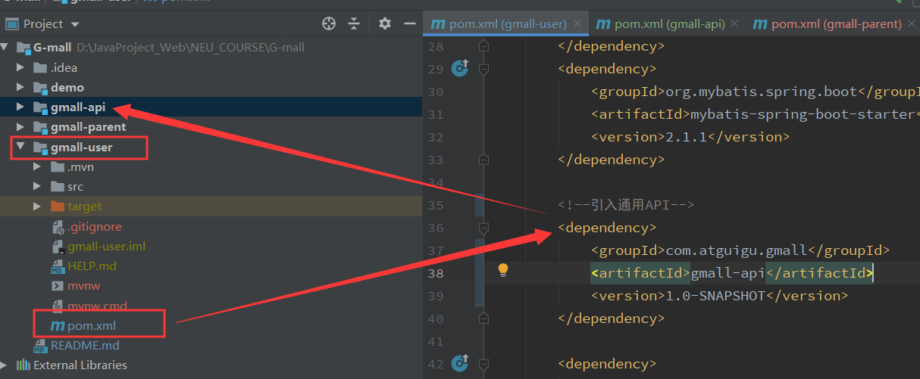The width and height of the screenshot is (920, 379).
Task: Select the .gitignore file
Action: click(x=94, y=226)
